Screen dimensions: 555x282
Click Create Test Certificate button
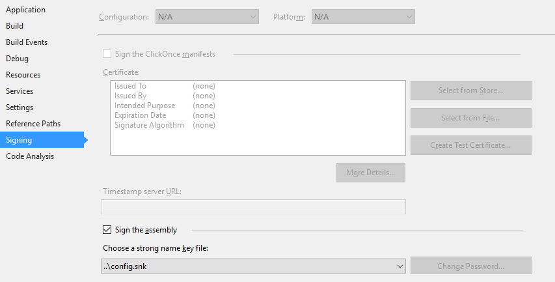click(x=471, y=145)
